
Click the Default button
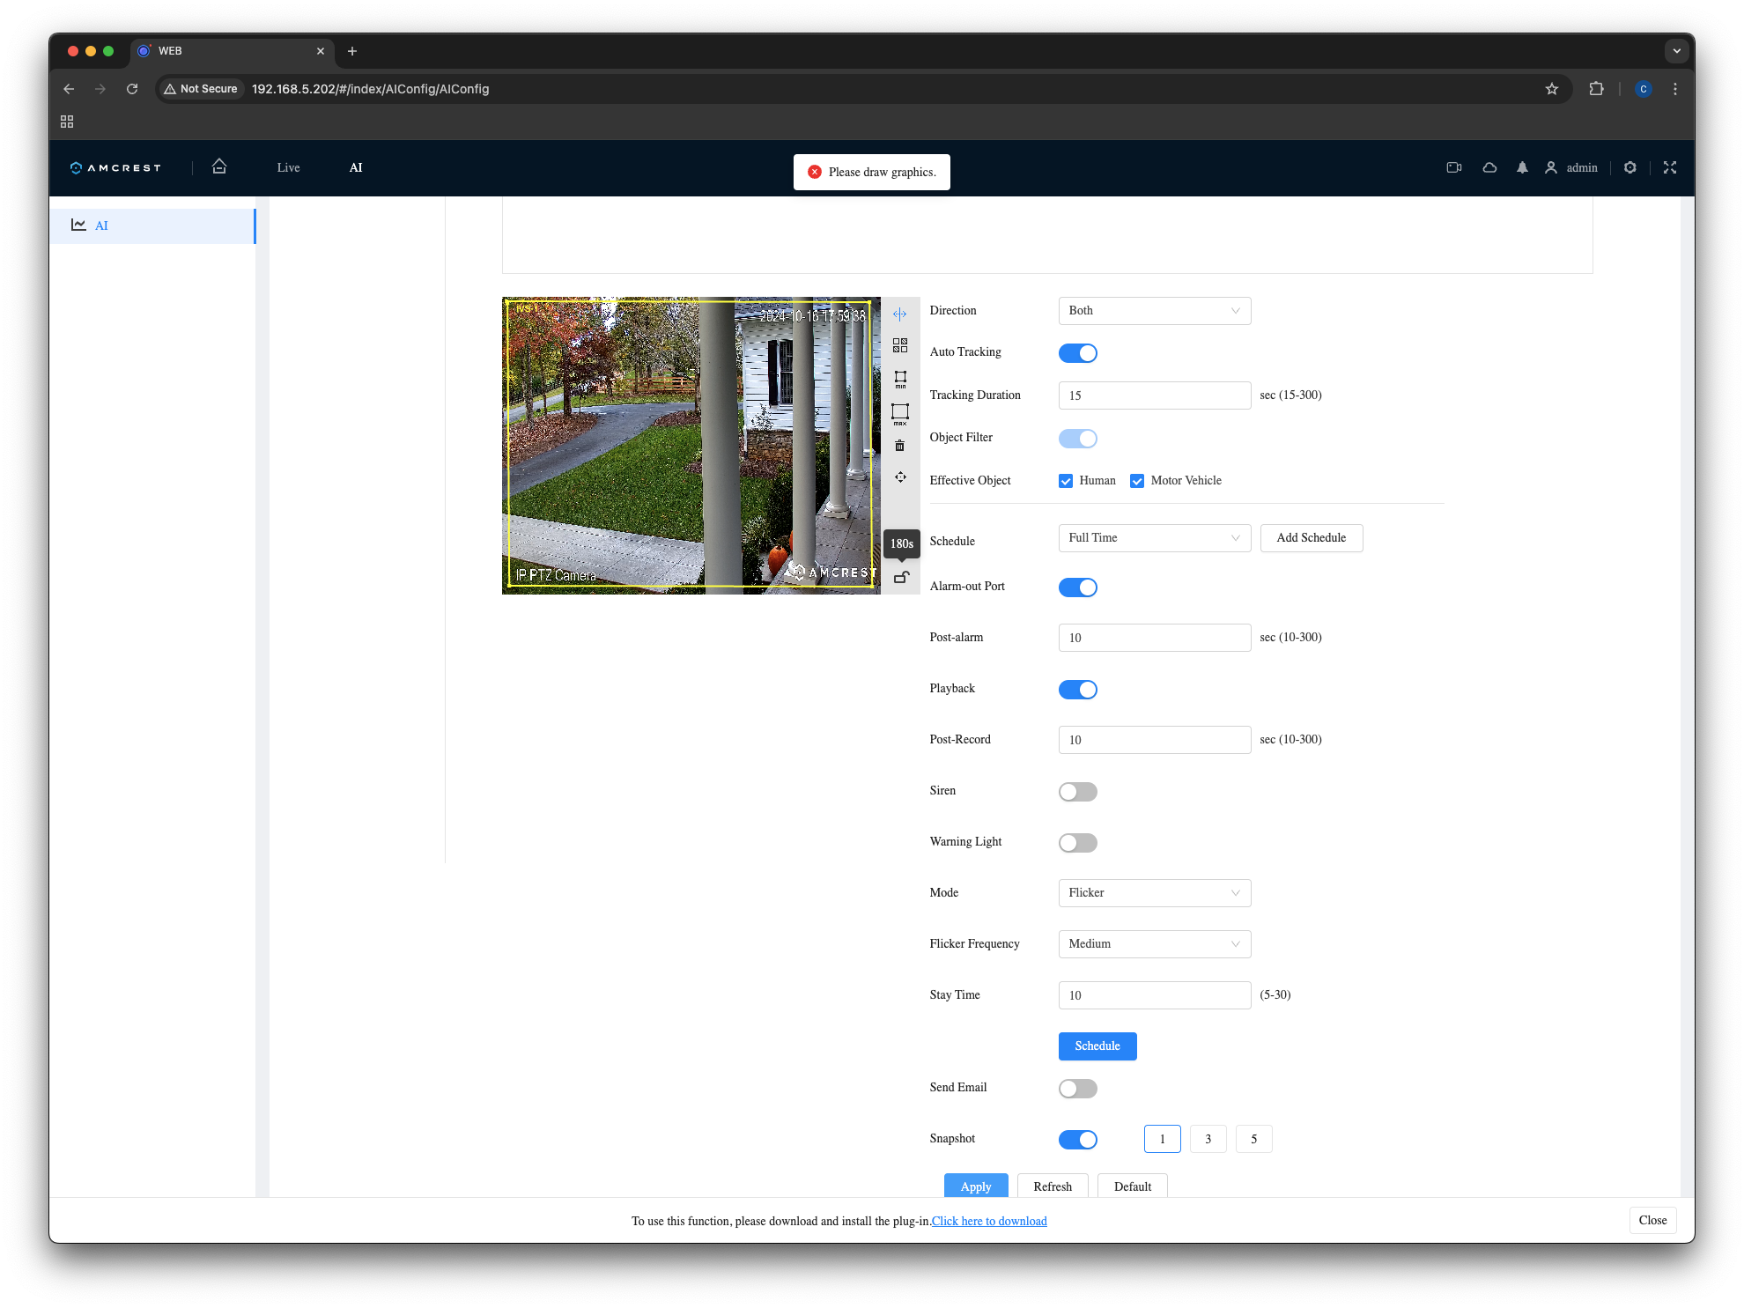1133,1186
